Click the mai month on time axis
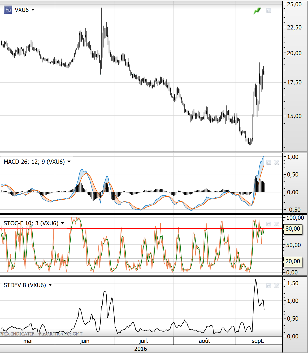The height and width of the screenshot is (353, 308). (28, 341)
